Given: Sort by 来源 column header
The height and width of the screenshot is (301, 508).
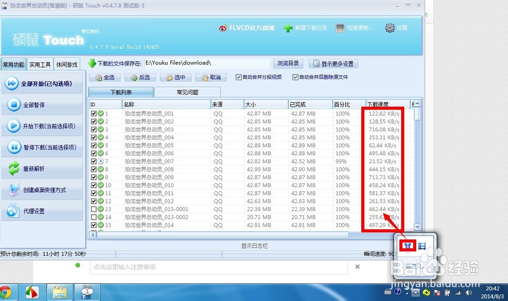Looking at the screenshot, I should click(x=227, y=104).
